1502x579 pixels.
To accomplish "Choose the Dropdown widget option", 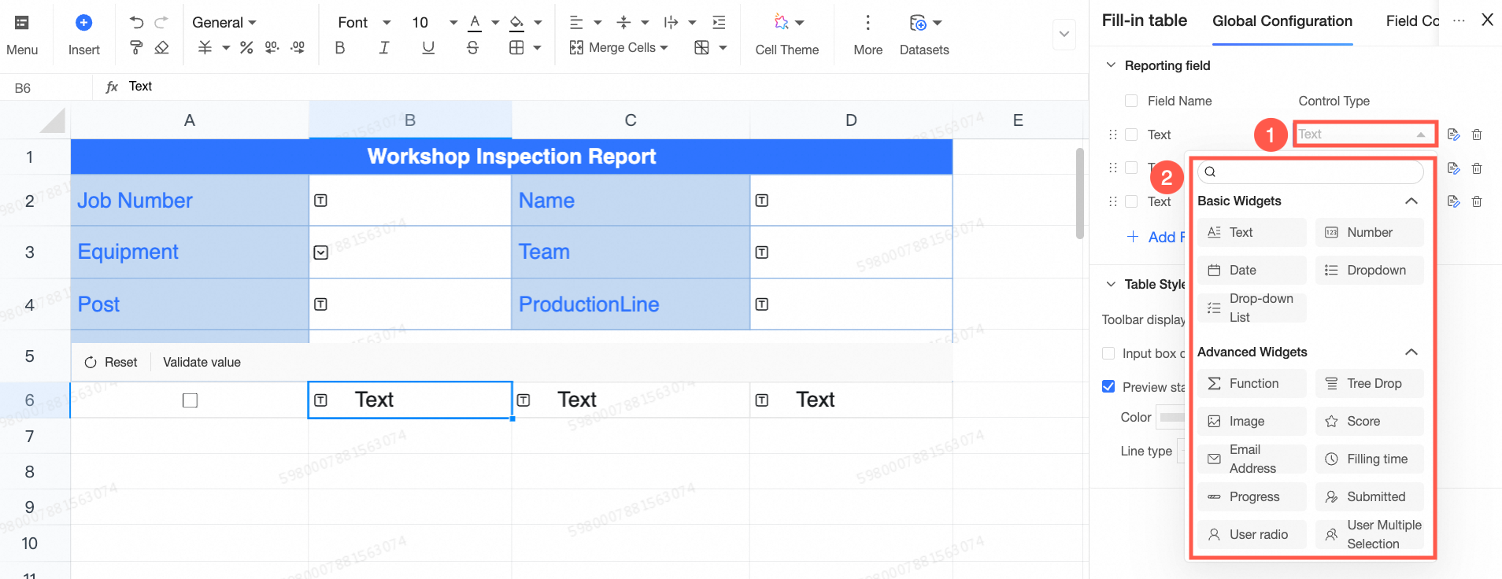I will coord(1369,270).
